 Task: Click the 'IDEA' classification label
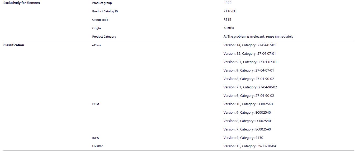[95, 138]
